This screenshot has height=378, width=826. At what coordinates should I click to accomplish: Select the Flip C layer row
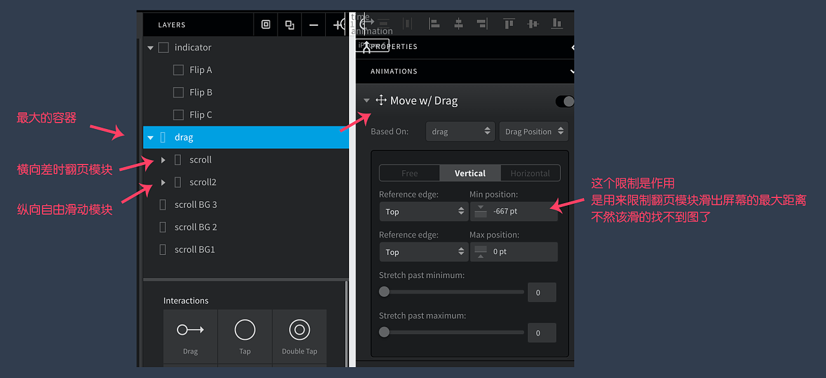point(246,115)
